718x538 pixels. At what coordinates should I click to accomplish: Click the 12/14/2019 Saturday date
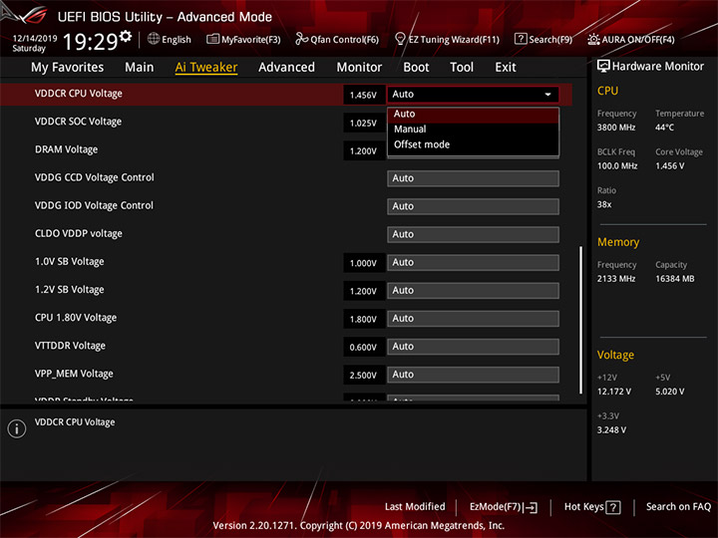(x=34, y=44)
